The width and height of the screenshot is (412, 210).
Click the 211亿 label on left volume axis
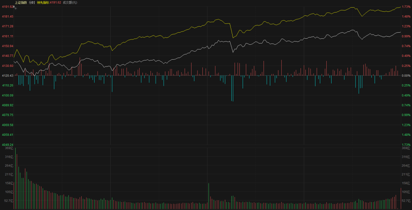[x=8, y=175]
